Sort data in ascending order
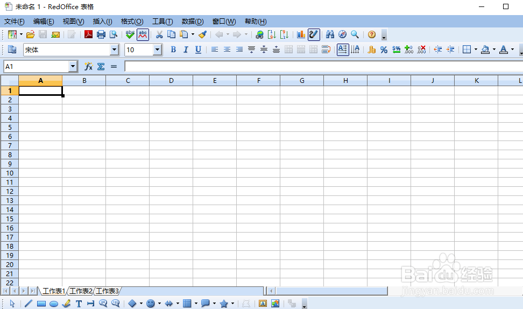 point(272,34)
